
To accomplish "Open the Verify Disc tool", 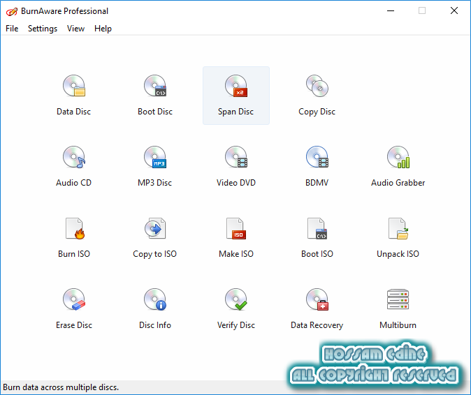I will coord(236,309).
